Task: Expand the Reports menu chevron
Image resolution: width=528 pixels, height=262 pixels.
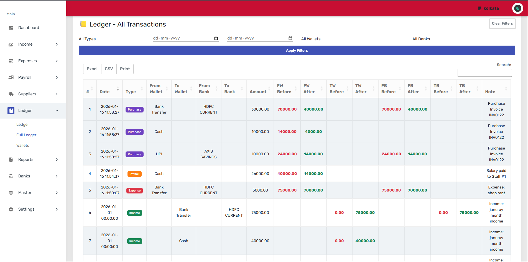Action: (57, 159)
